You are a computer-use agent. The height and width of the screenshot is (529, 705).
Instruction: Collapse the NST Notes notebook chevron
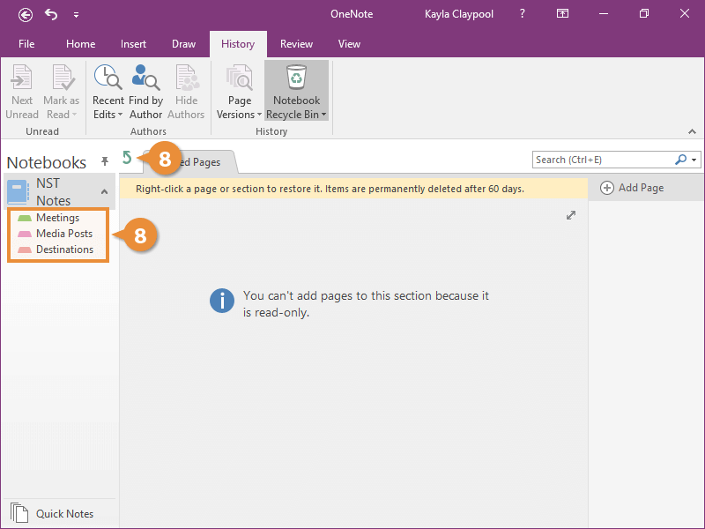click(104, 191)
